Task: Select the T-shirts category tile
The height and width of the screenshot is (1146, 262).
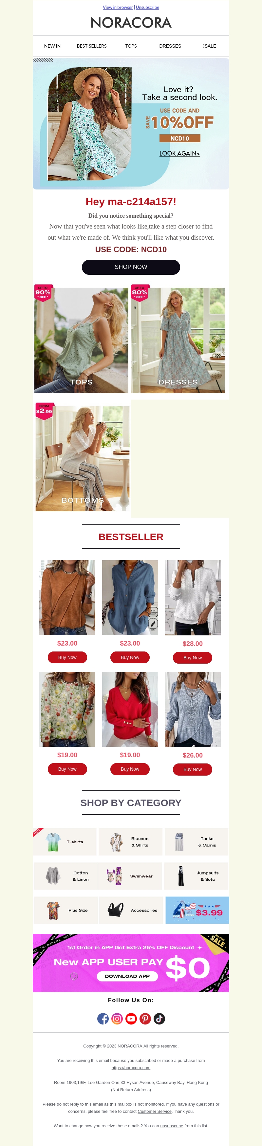Action: [65, 842]
